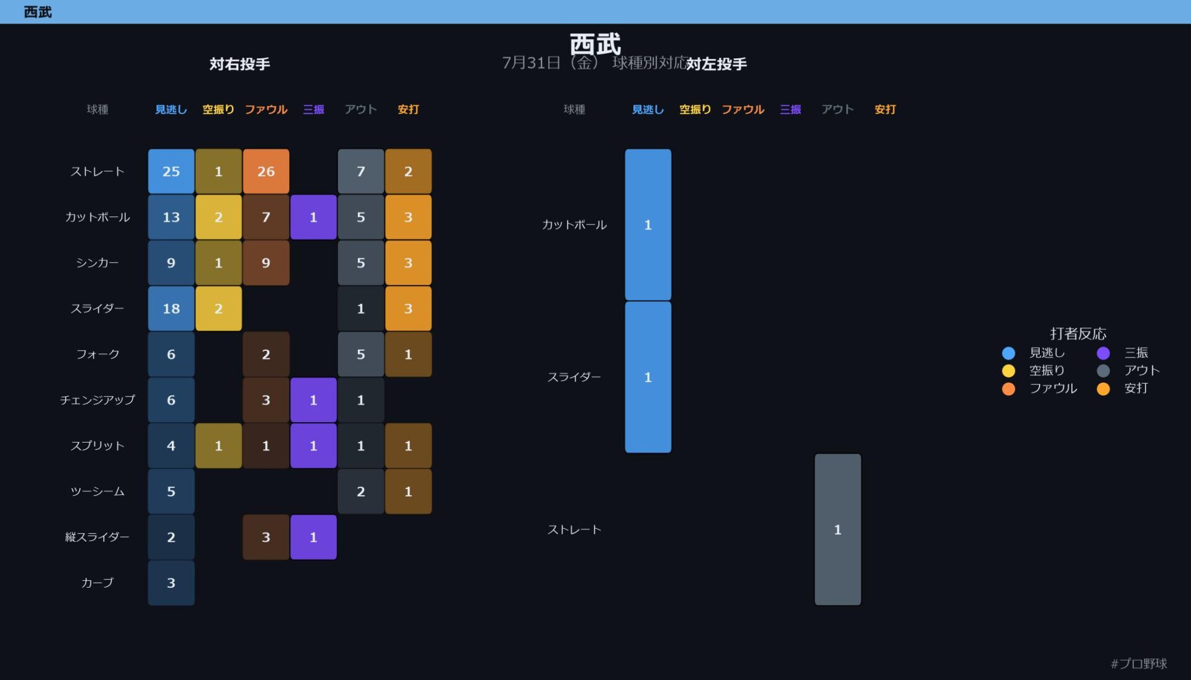Click the 三振 column header under 対右投手
1191x680 pixels.
313,110
